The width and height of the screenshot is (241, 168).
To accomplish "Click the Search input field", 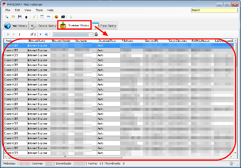I will (x=214, y=10).
